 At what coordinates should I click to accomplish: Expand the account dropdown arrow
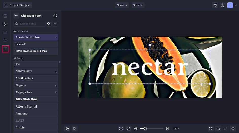pos(235,5)
